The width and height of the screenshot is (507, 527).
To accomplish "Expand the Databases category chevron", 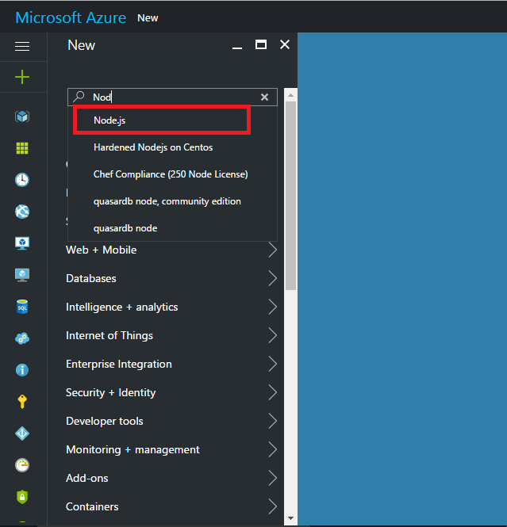I will click(273, 278).
